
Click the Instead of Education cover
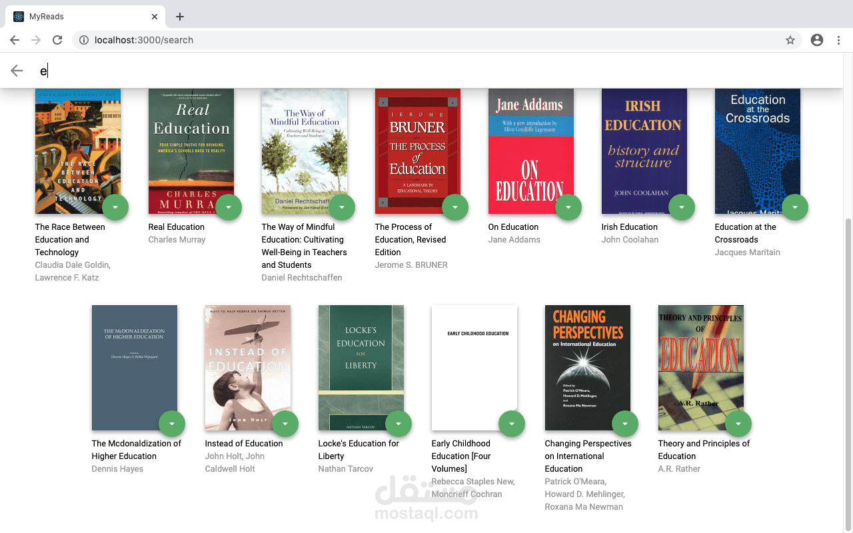(248, 368)
